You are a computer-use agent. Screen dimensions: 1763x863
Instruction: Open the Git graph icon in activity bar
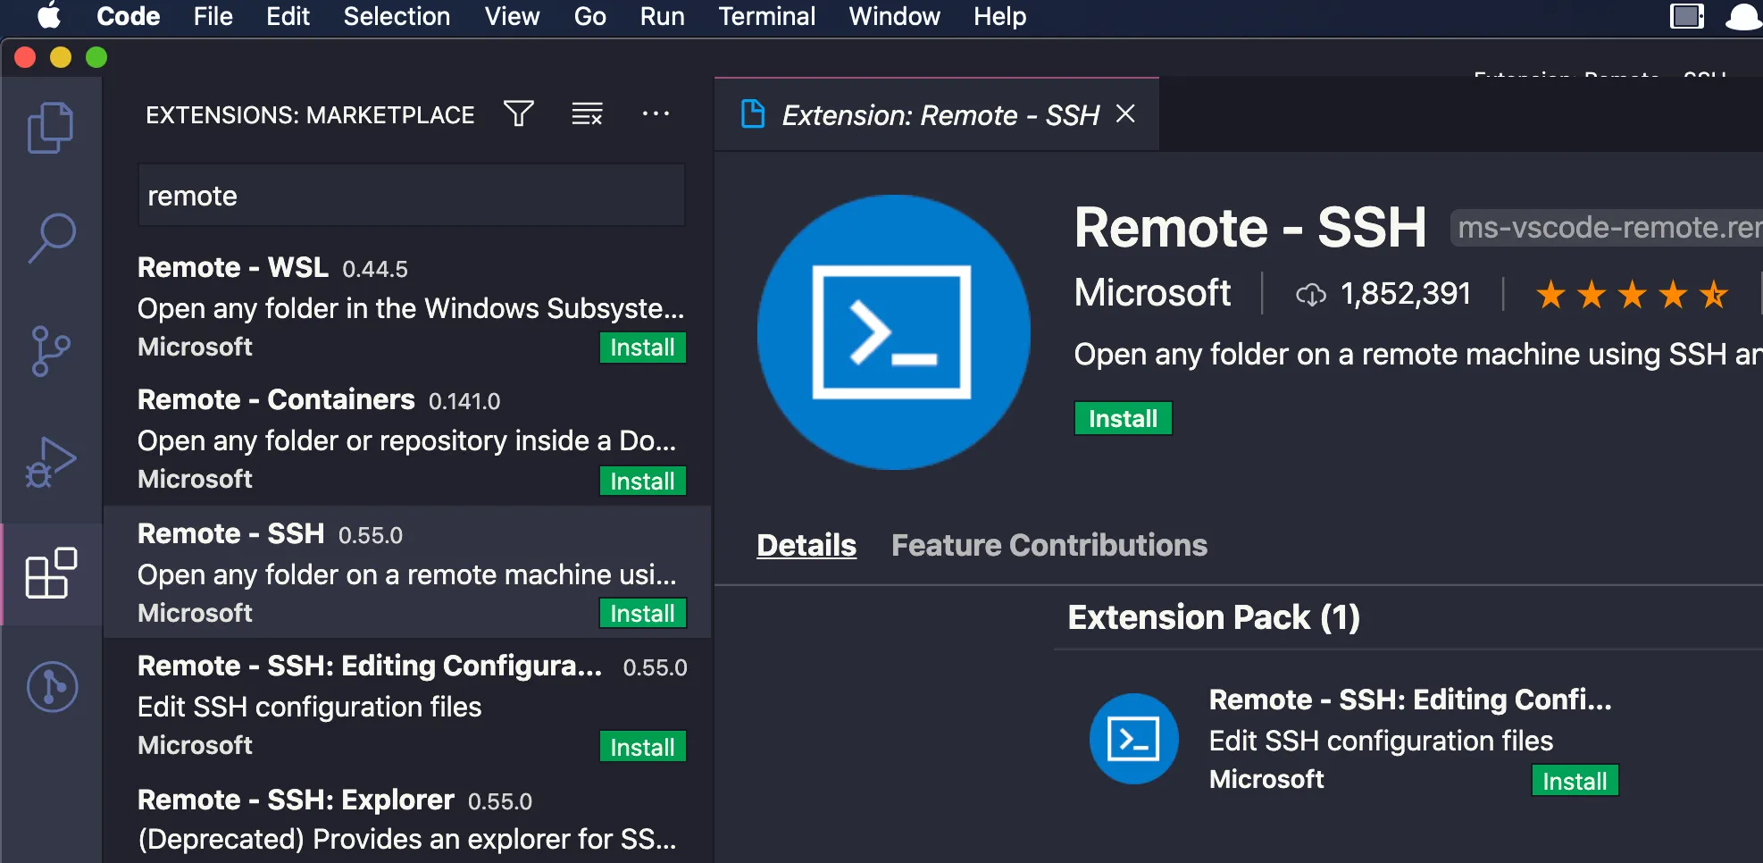[x=52, y=686]
